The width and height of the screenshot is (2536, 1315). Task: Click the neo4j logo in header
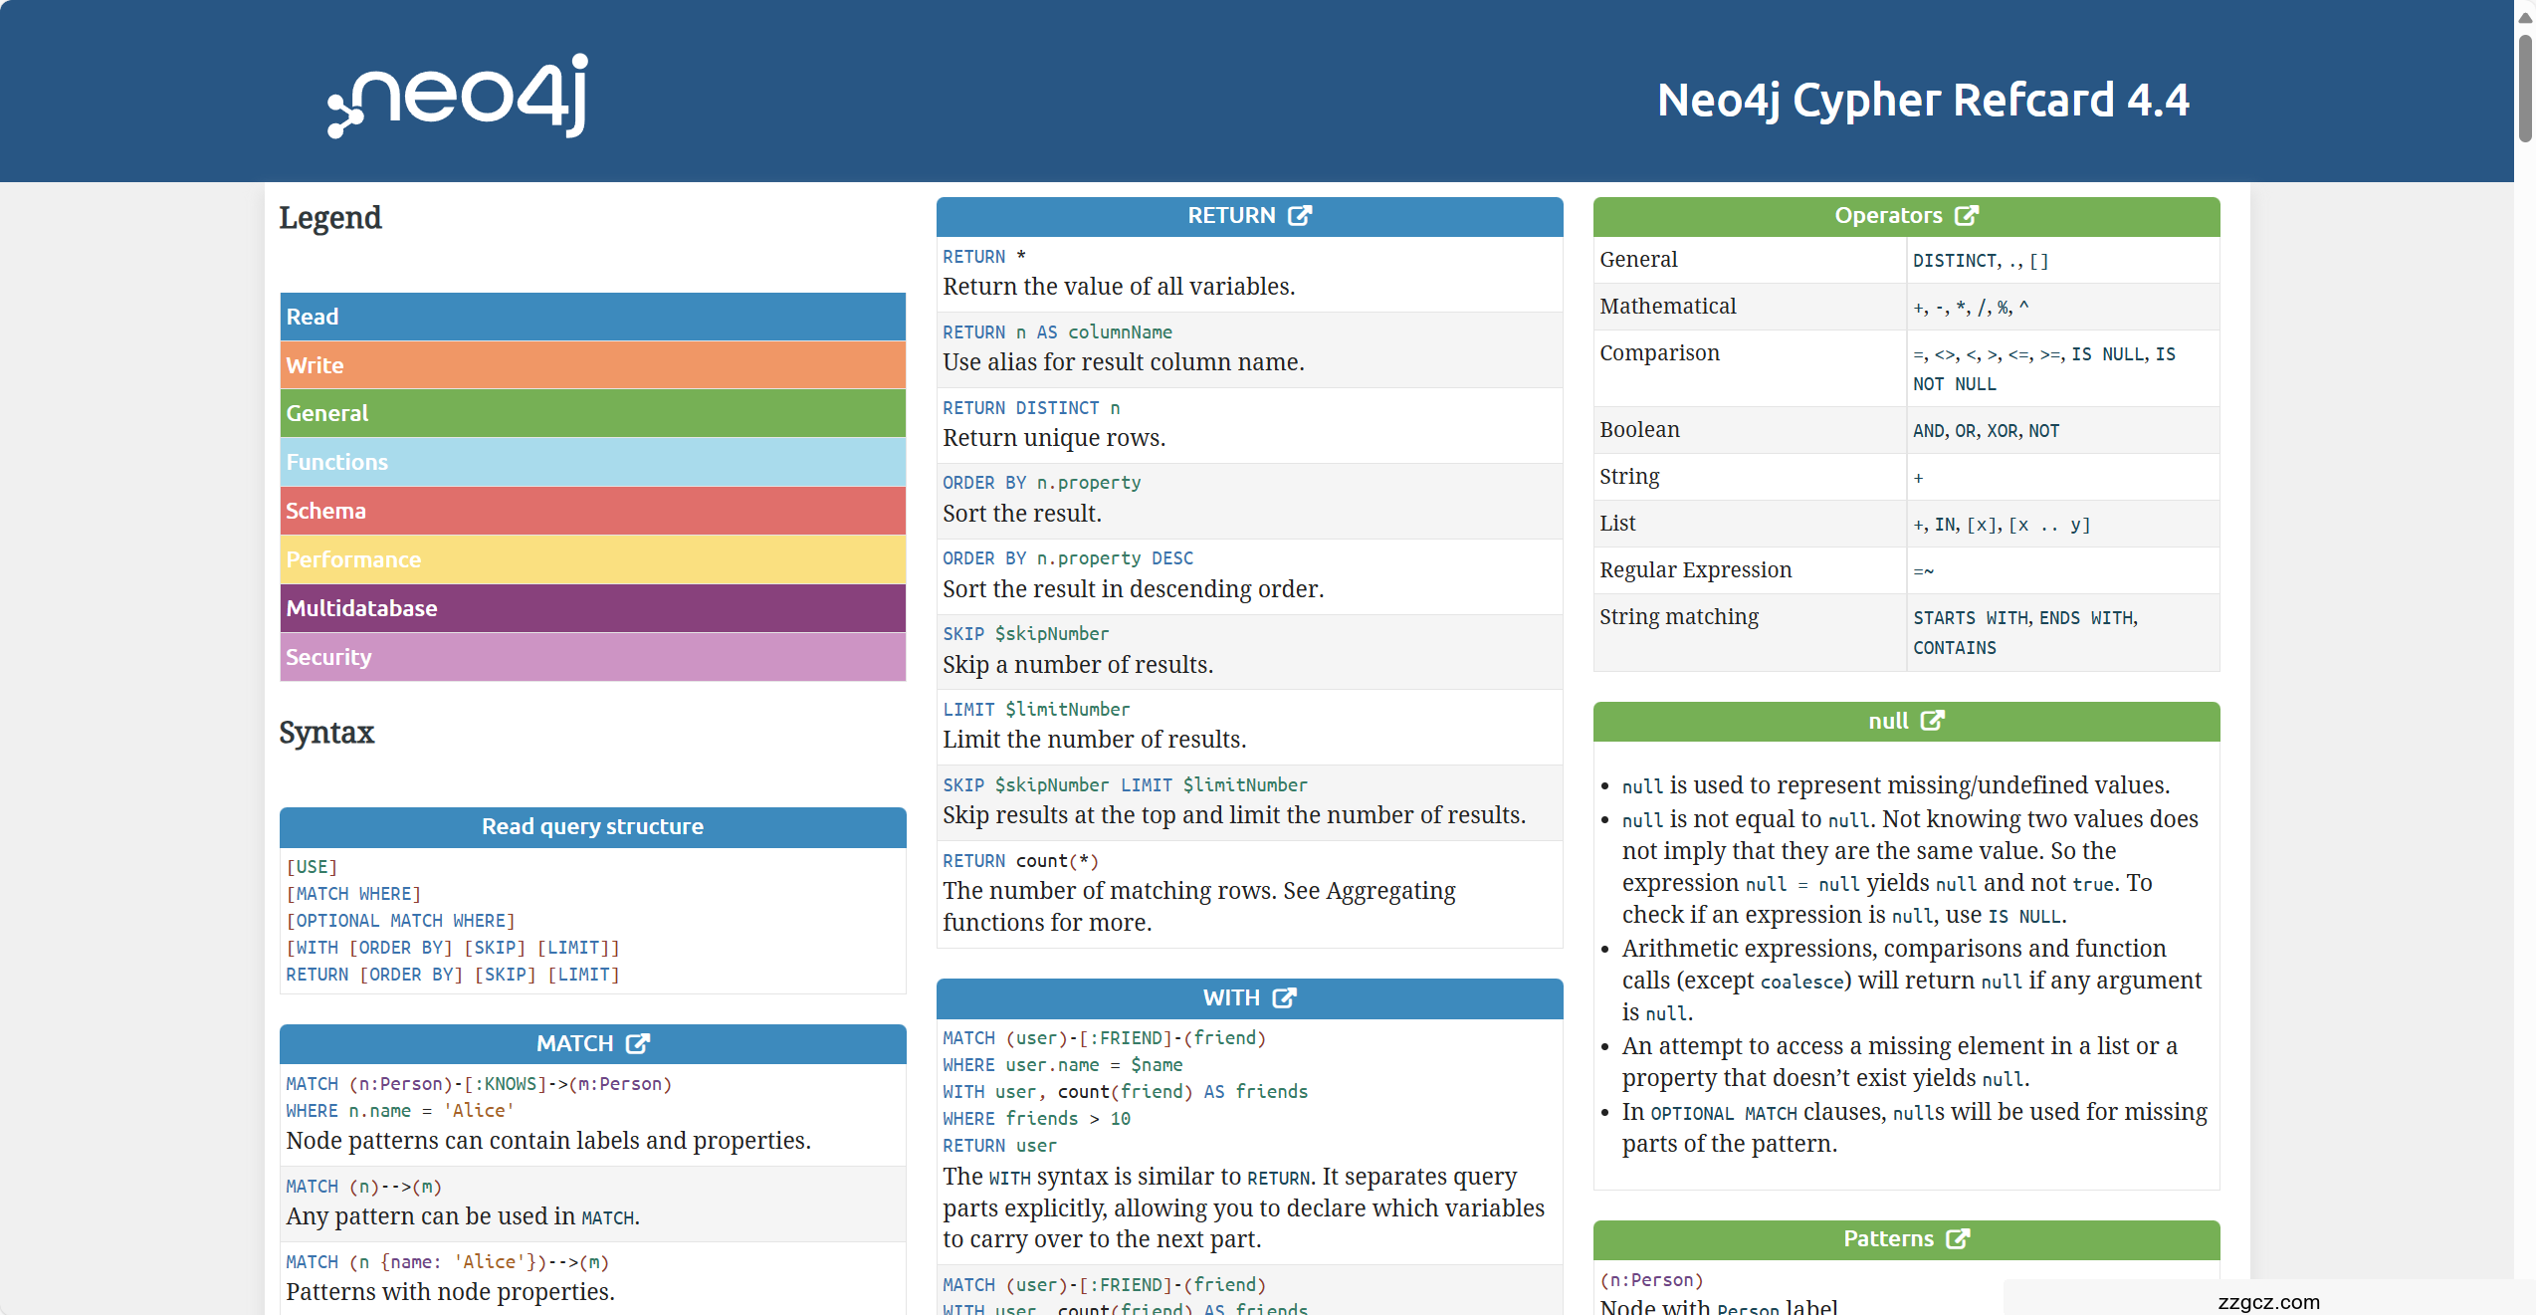pyautogui.click(x=459, y=97)
